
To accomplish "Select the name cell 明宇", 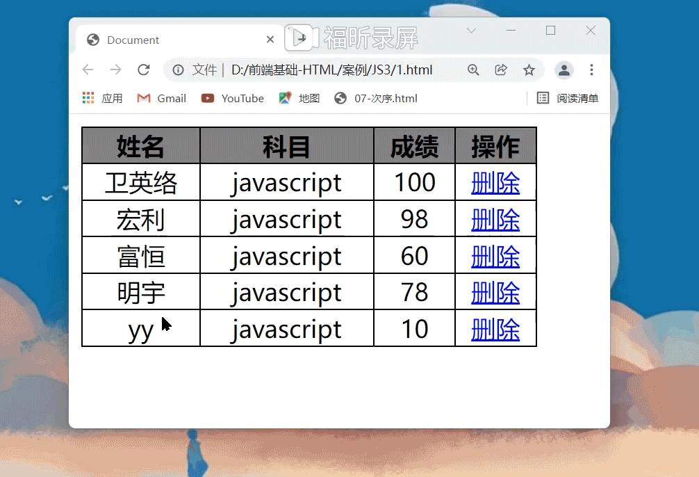I will coord(141,292).
